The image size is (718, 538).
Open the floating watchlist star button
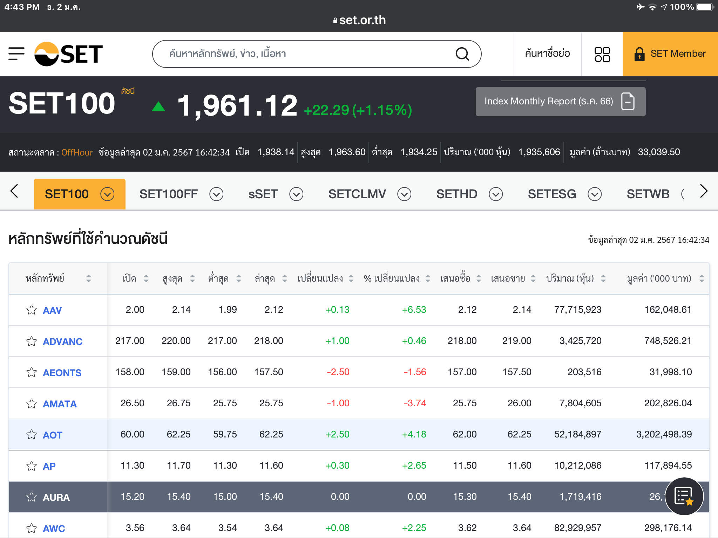pos(684,496)
